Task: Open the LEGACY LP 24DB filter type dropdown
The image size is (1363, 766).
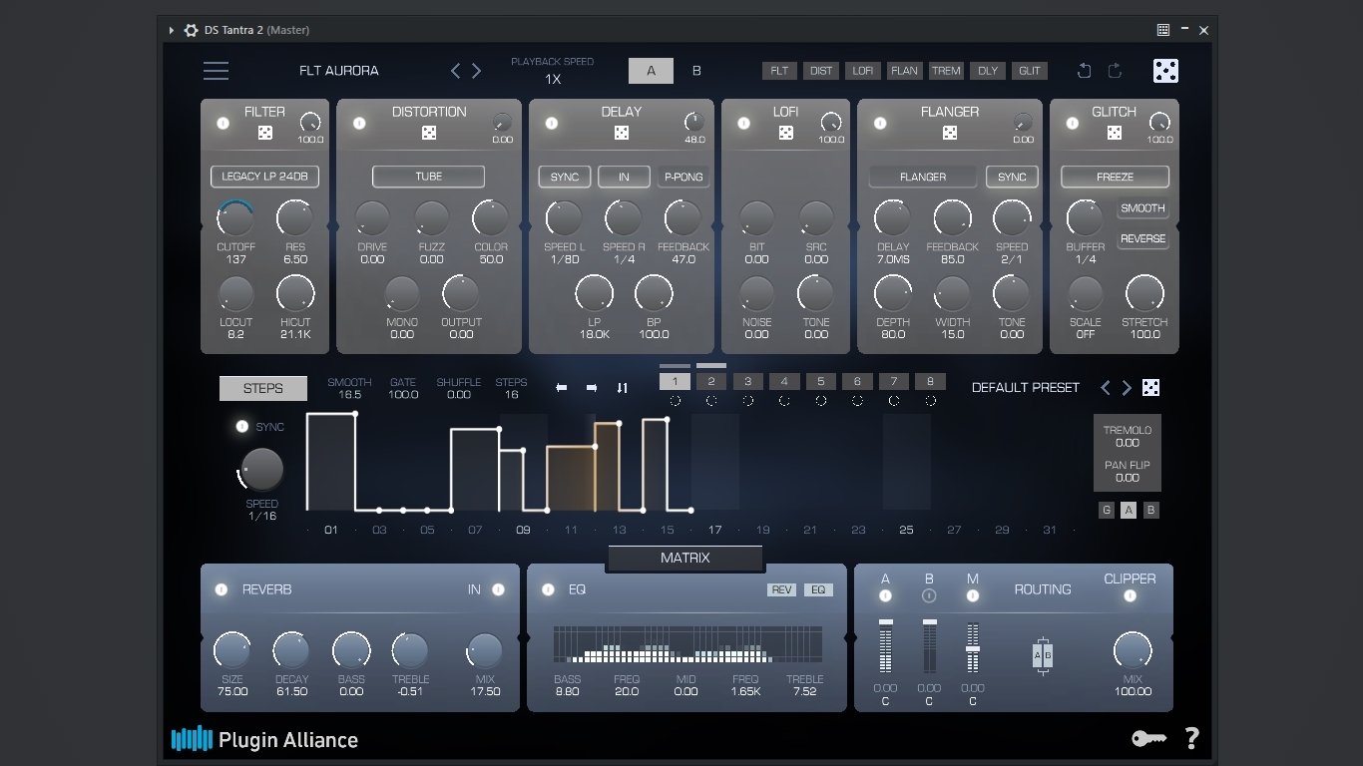Action: (x=264, y=177)
